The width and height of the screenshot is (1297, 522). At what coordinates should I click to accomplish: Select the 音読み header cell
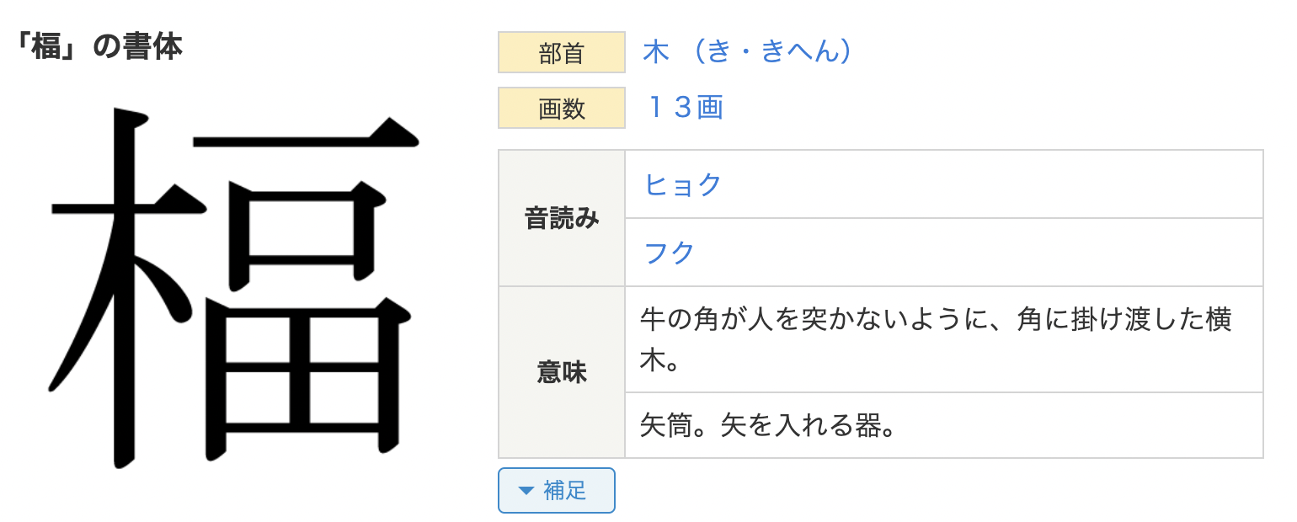point(562,219)
